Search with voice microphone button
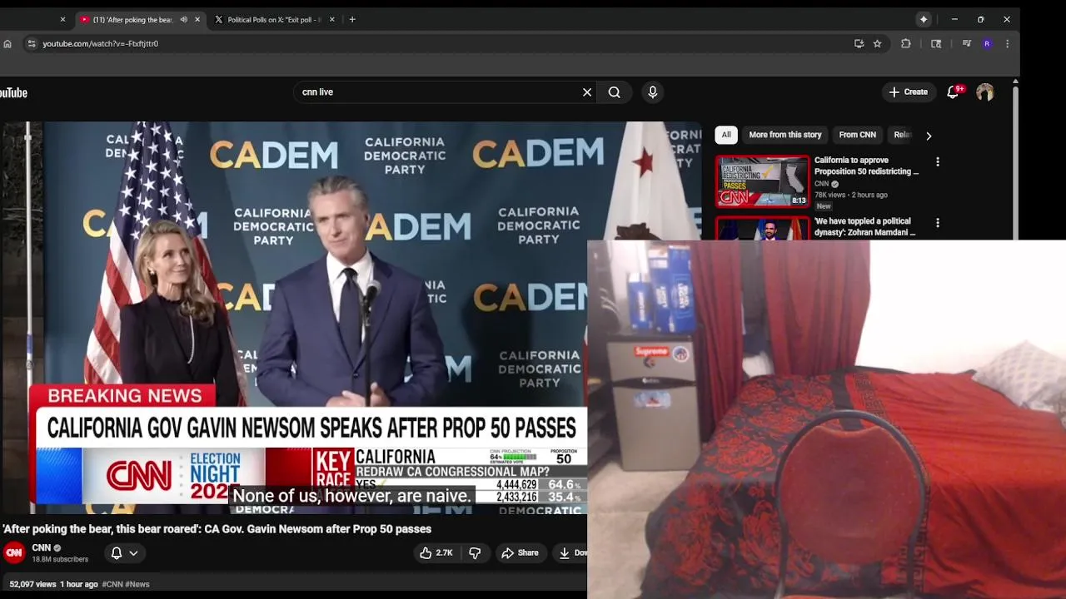 click(653, 92)
